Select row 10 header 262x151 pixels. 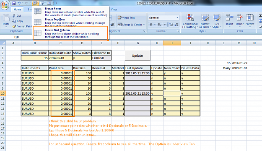click(3, 93)
